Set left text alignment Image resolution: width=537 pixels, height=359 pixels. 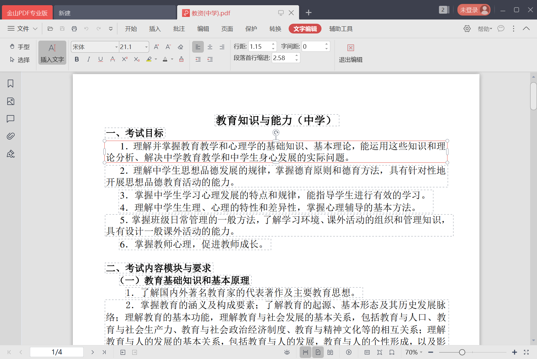[x=198, y=47]
